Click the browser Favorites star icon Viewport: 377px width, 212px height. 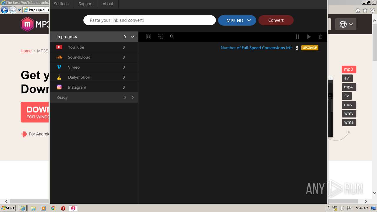tap(365, 10)
